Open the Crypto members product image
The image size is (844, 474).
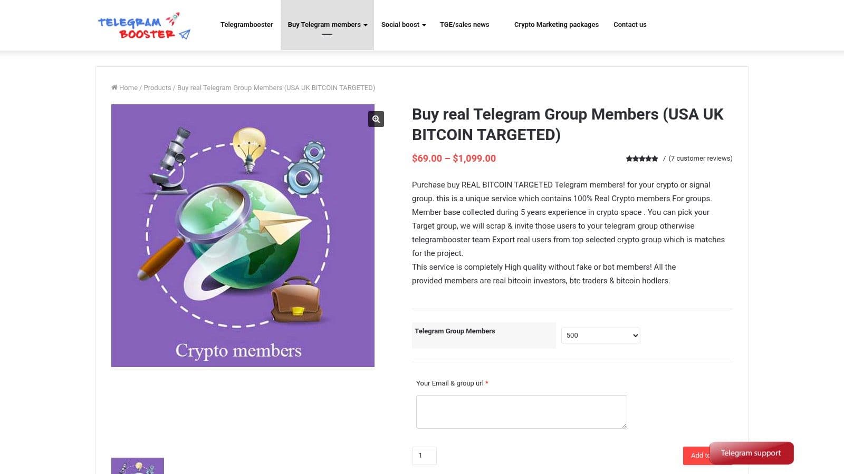click(x=243, y=235)
